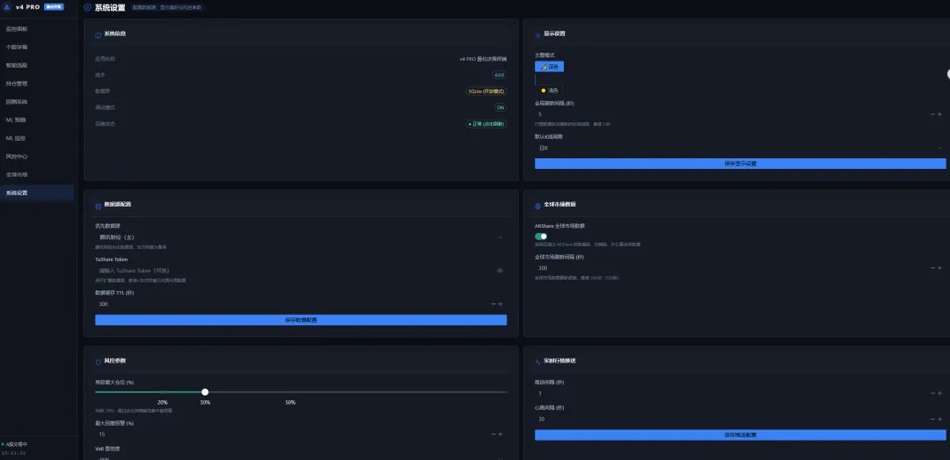Click the globe icon of 全球市场数据 card

(538, 206)
